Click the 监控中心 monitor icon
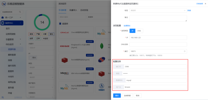This screenshot has width=208, height=100. (3, 23)
